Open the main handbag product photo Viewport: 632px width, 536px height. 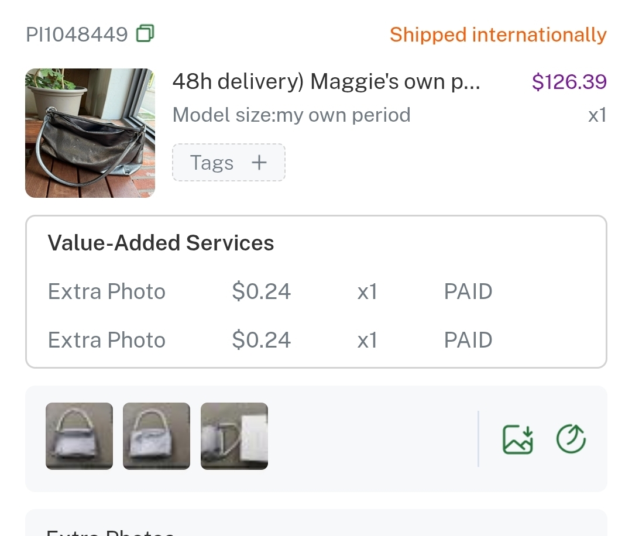coord(90,133)
